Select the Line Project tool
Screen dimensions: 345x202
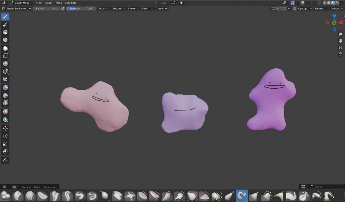pyautogui.click(x=5, y=79)
